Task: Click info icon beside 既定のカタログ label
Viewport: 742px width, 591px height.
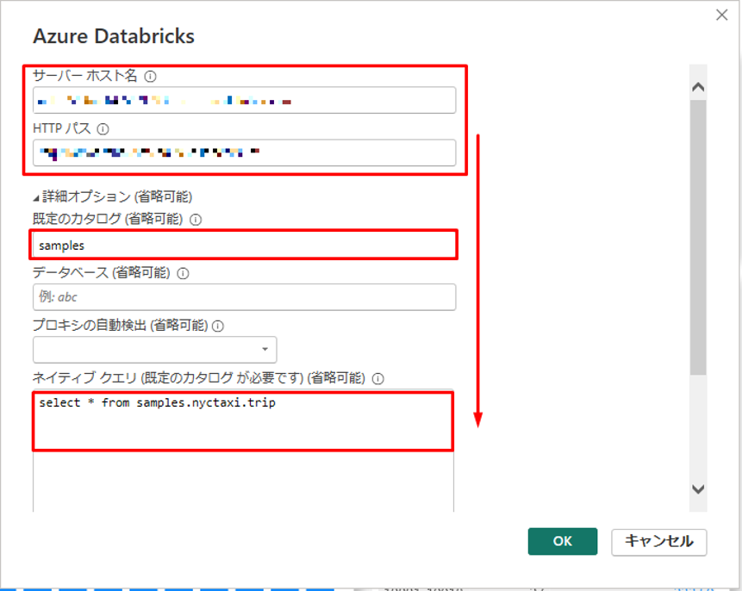Action: coord(196,220)
